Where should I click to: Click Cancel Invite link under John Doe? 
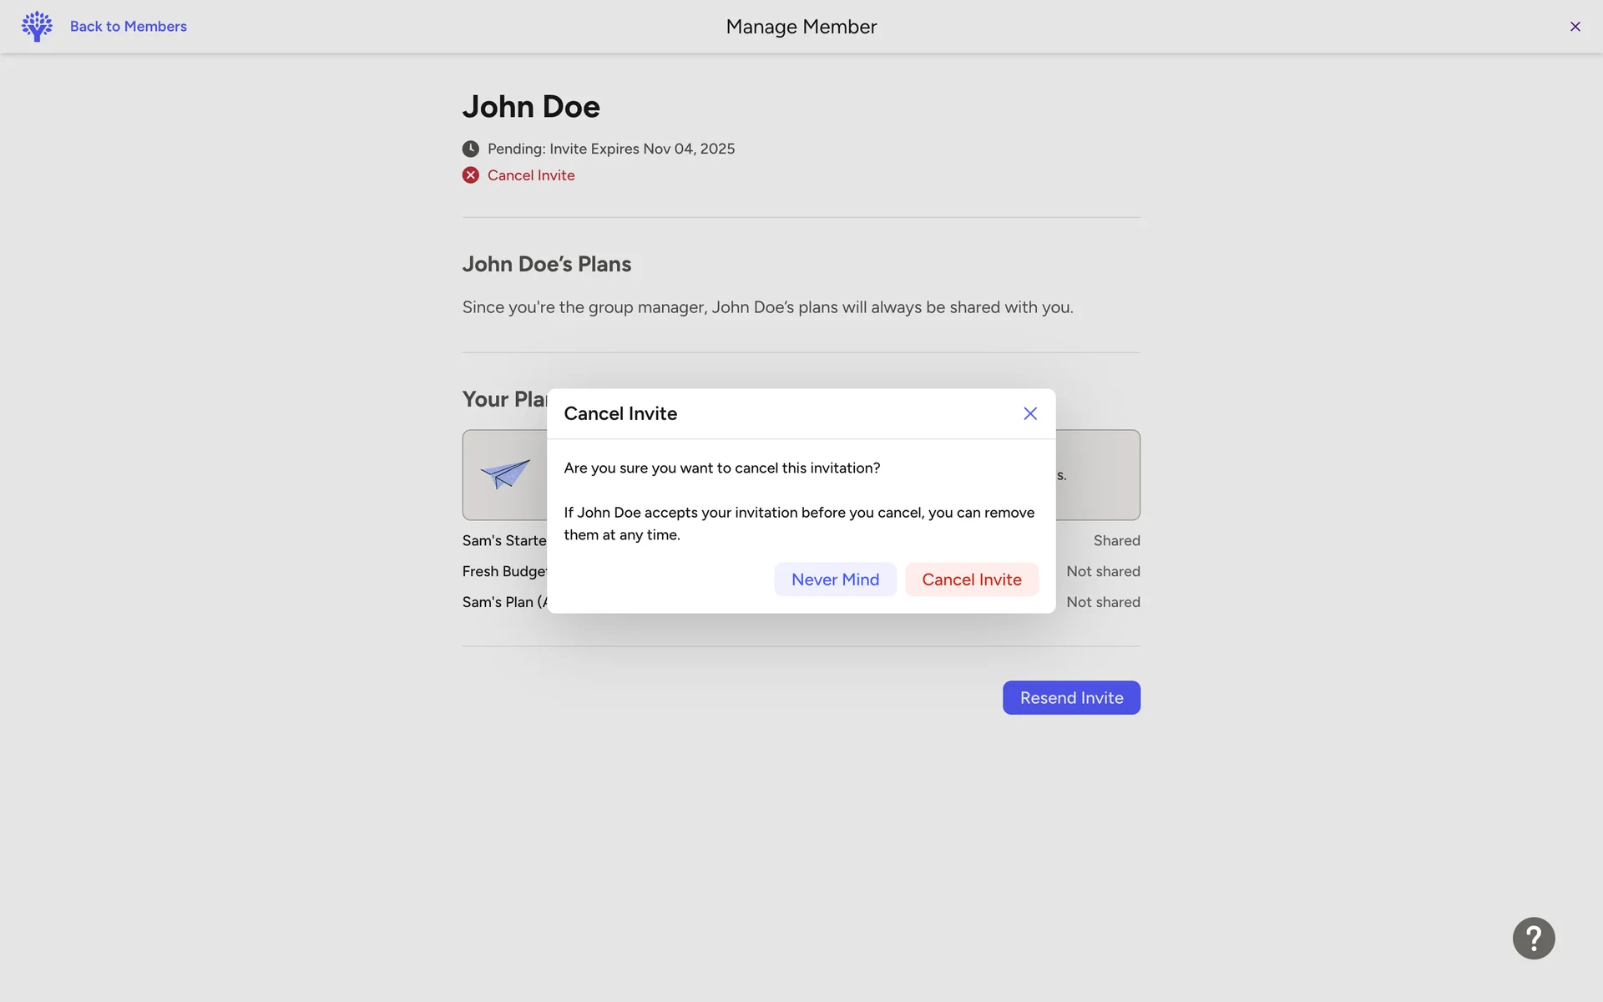coord(531,175)
